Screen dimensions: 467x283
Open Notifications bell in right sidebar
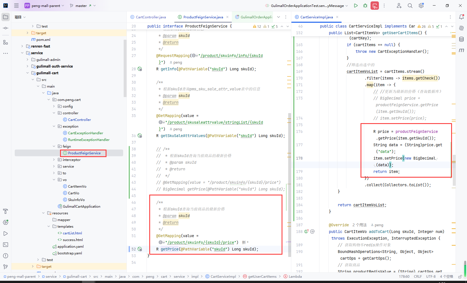pos(461,17)
